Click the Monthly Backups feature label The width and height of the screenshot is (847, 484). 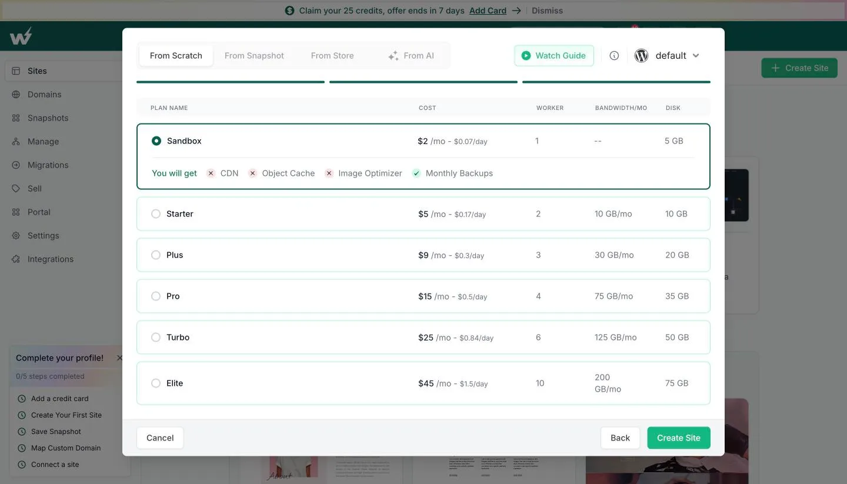pos(459,173)
